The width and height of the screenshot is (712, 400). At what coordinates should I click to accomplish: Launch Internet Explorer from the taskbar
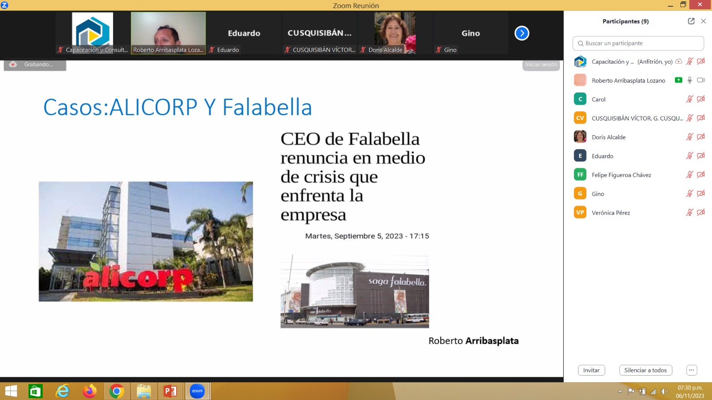(63, 391)
